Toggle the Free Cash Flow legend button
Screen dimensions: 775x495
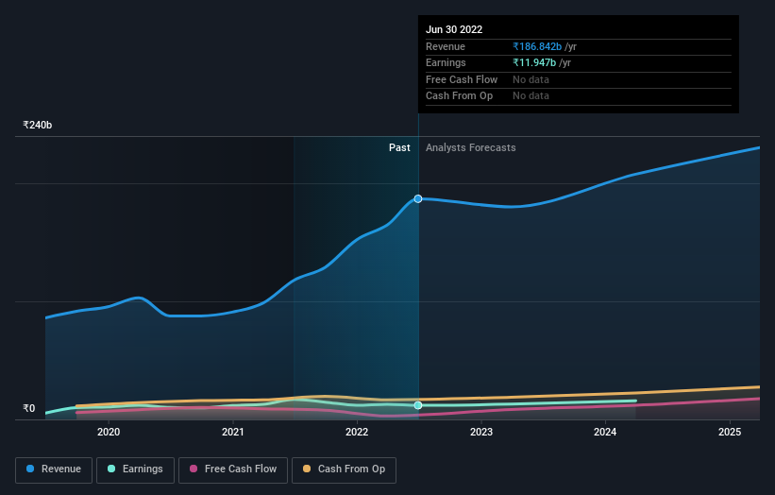(233, 469)
